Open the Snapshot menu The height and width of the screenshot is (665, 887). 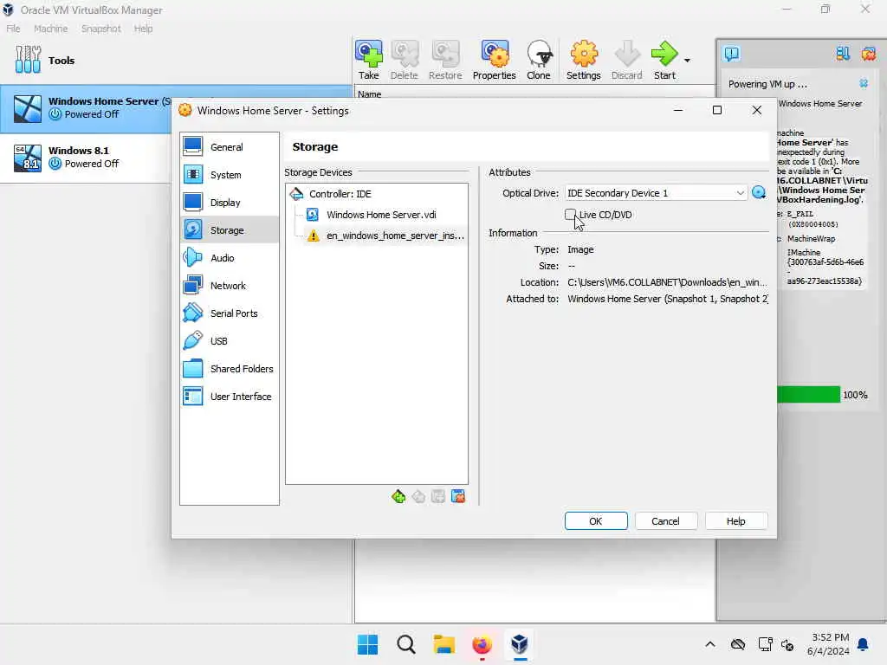100,29
